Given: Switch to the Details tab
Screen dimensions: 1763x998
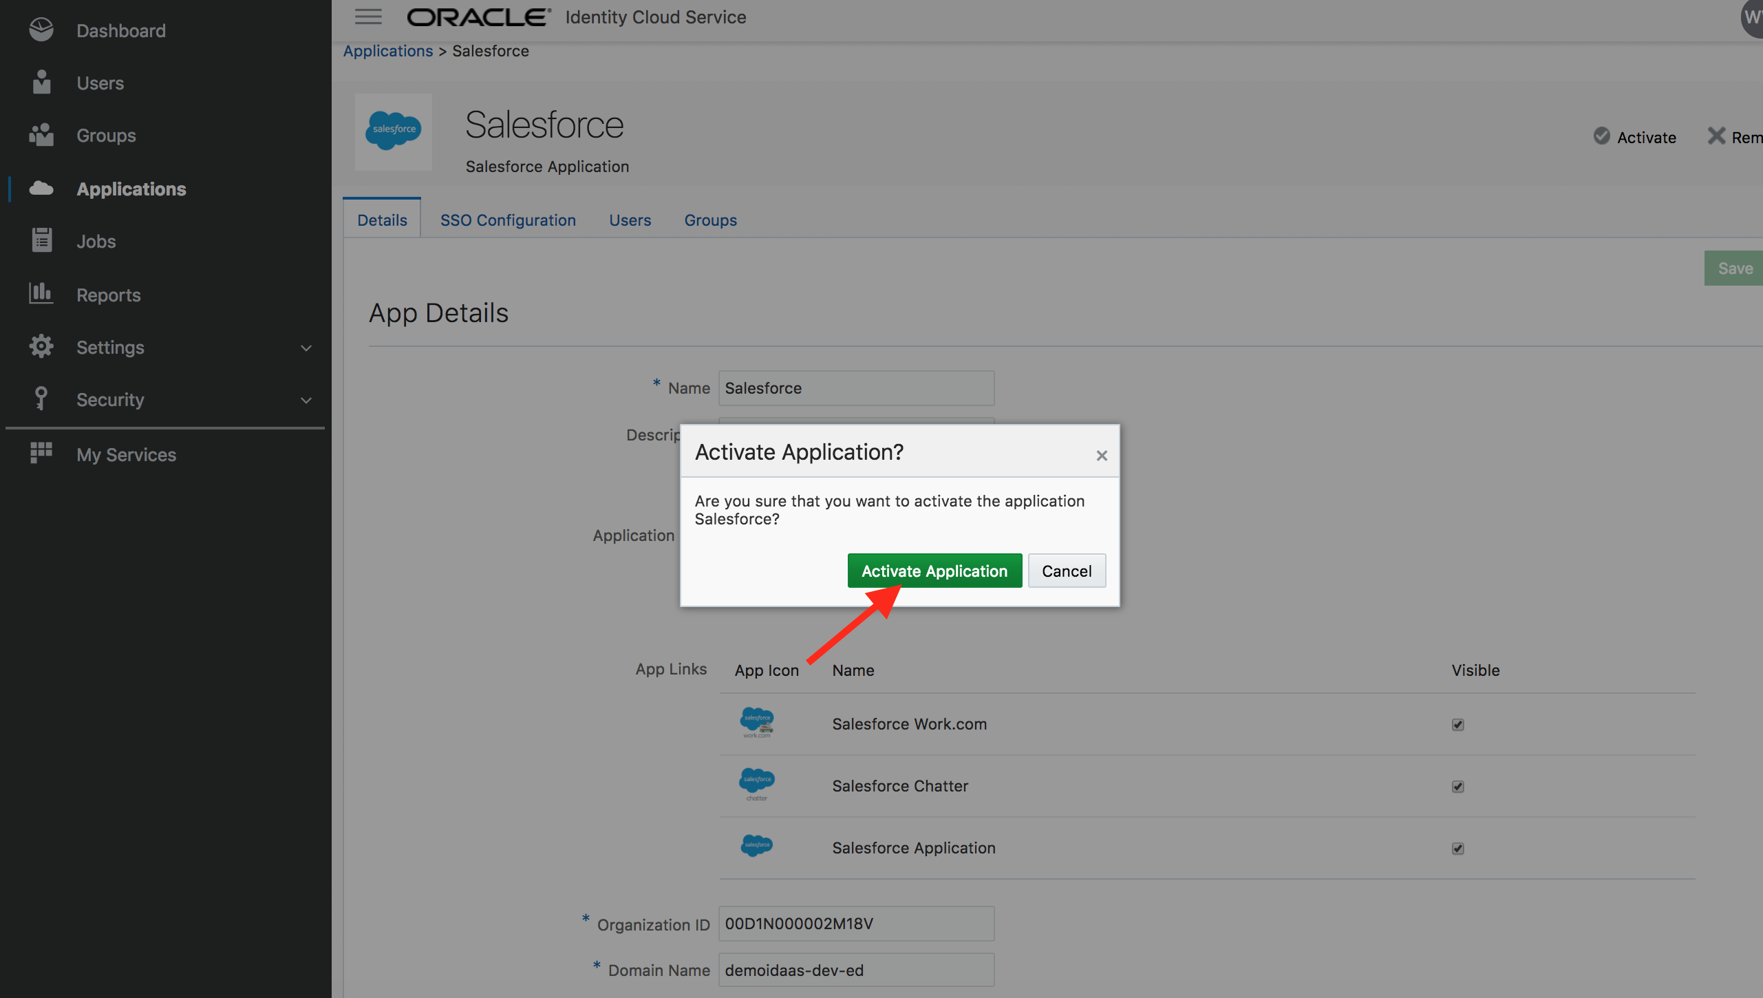Looking at the screenshot, I should (382, 220).
